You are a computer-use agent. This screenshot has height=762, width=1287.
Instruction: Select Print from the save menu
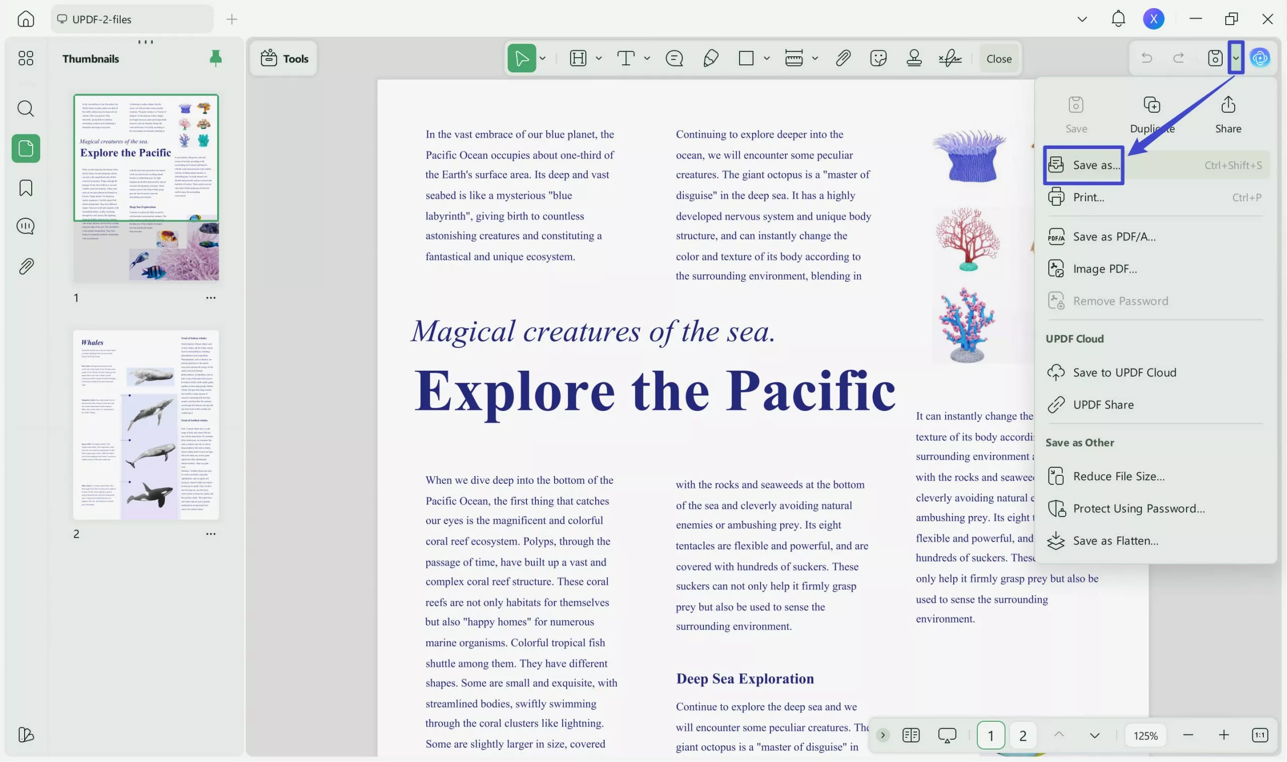1089,197
